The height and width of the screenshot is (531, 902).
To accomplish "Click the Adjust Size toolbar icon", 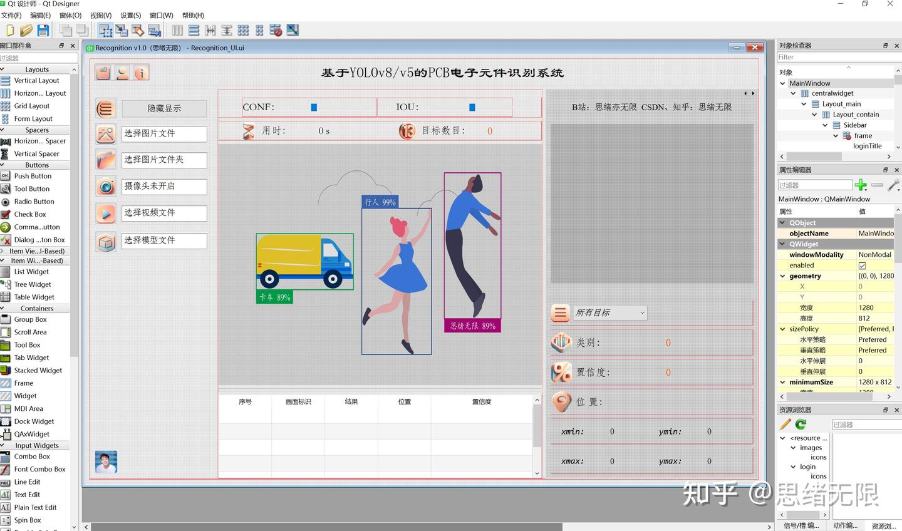I will 293,30.
